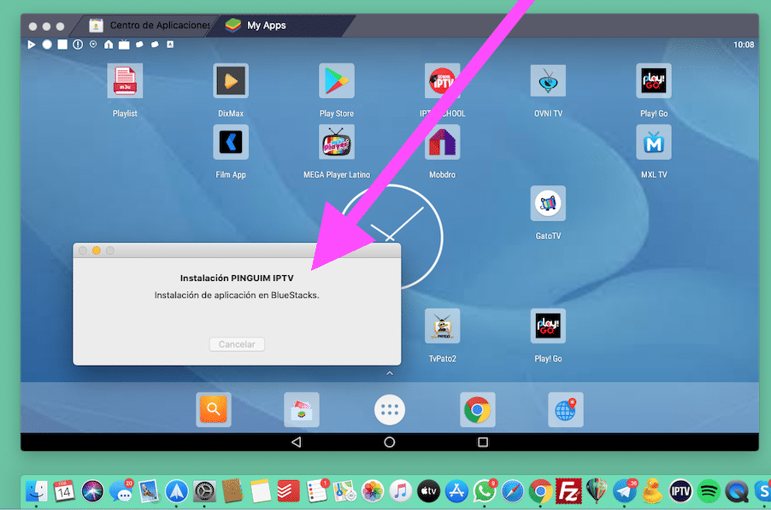Launch MEGA Player Latino
This screenshot has height=510, width=771.
(x=337, y=143)
